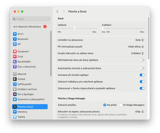160x133 pixels.
Task: Select Ovládací centrum label in sidebar
Action: pos(27,89)
